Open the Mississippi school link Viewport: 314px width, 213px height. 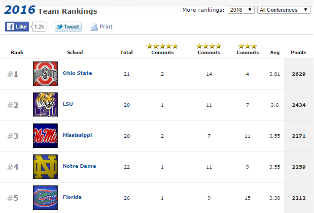click(77, 135)
